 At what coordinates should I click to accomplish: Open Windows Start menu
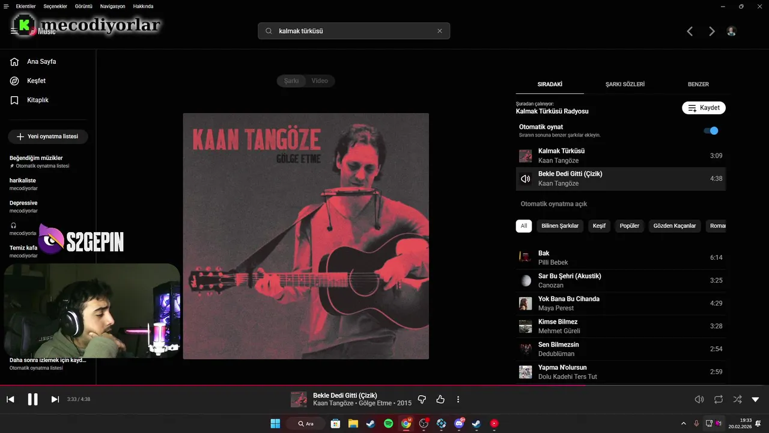pos(275,423)
